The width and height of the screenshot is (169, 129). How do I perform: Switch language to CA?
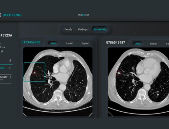pos(88,15)
